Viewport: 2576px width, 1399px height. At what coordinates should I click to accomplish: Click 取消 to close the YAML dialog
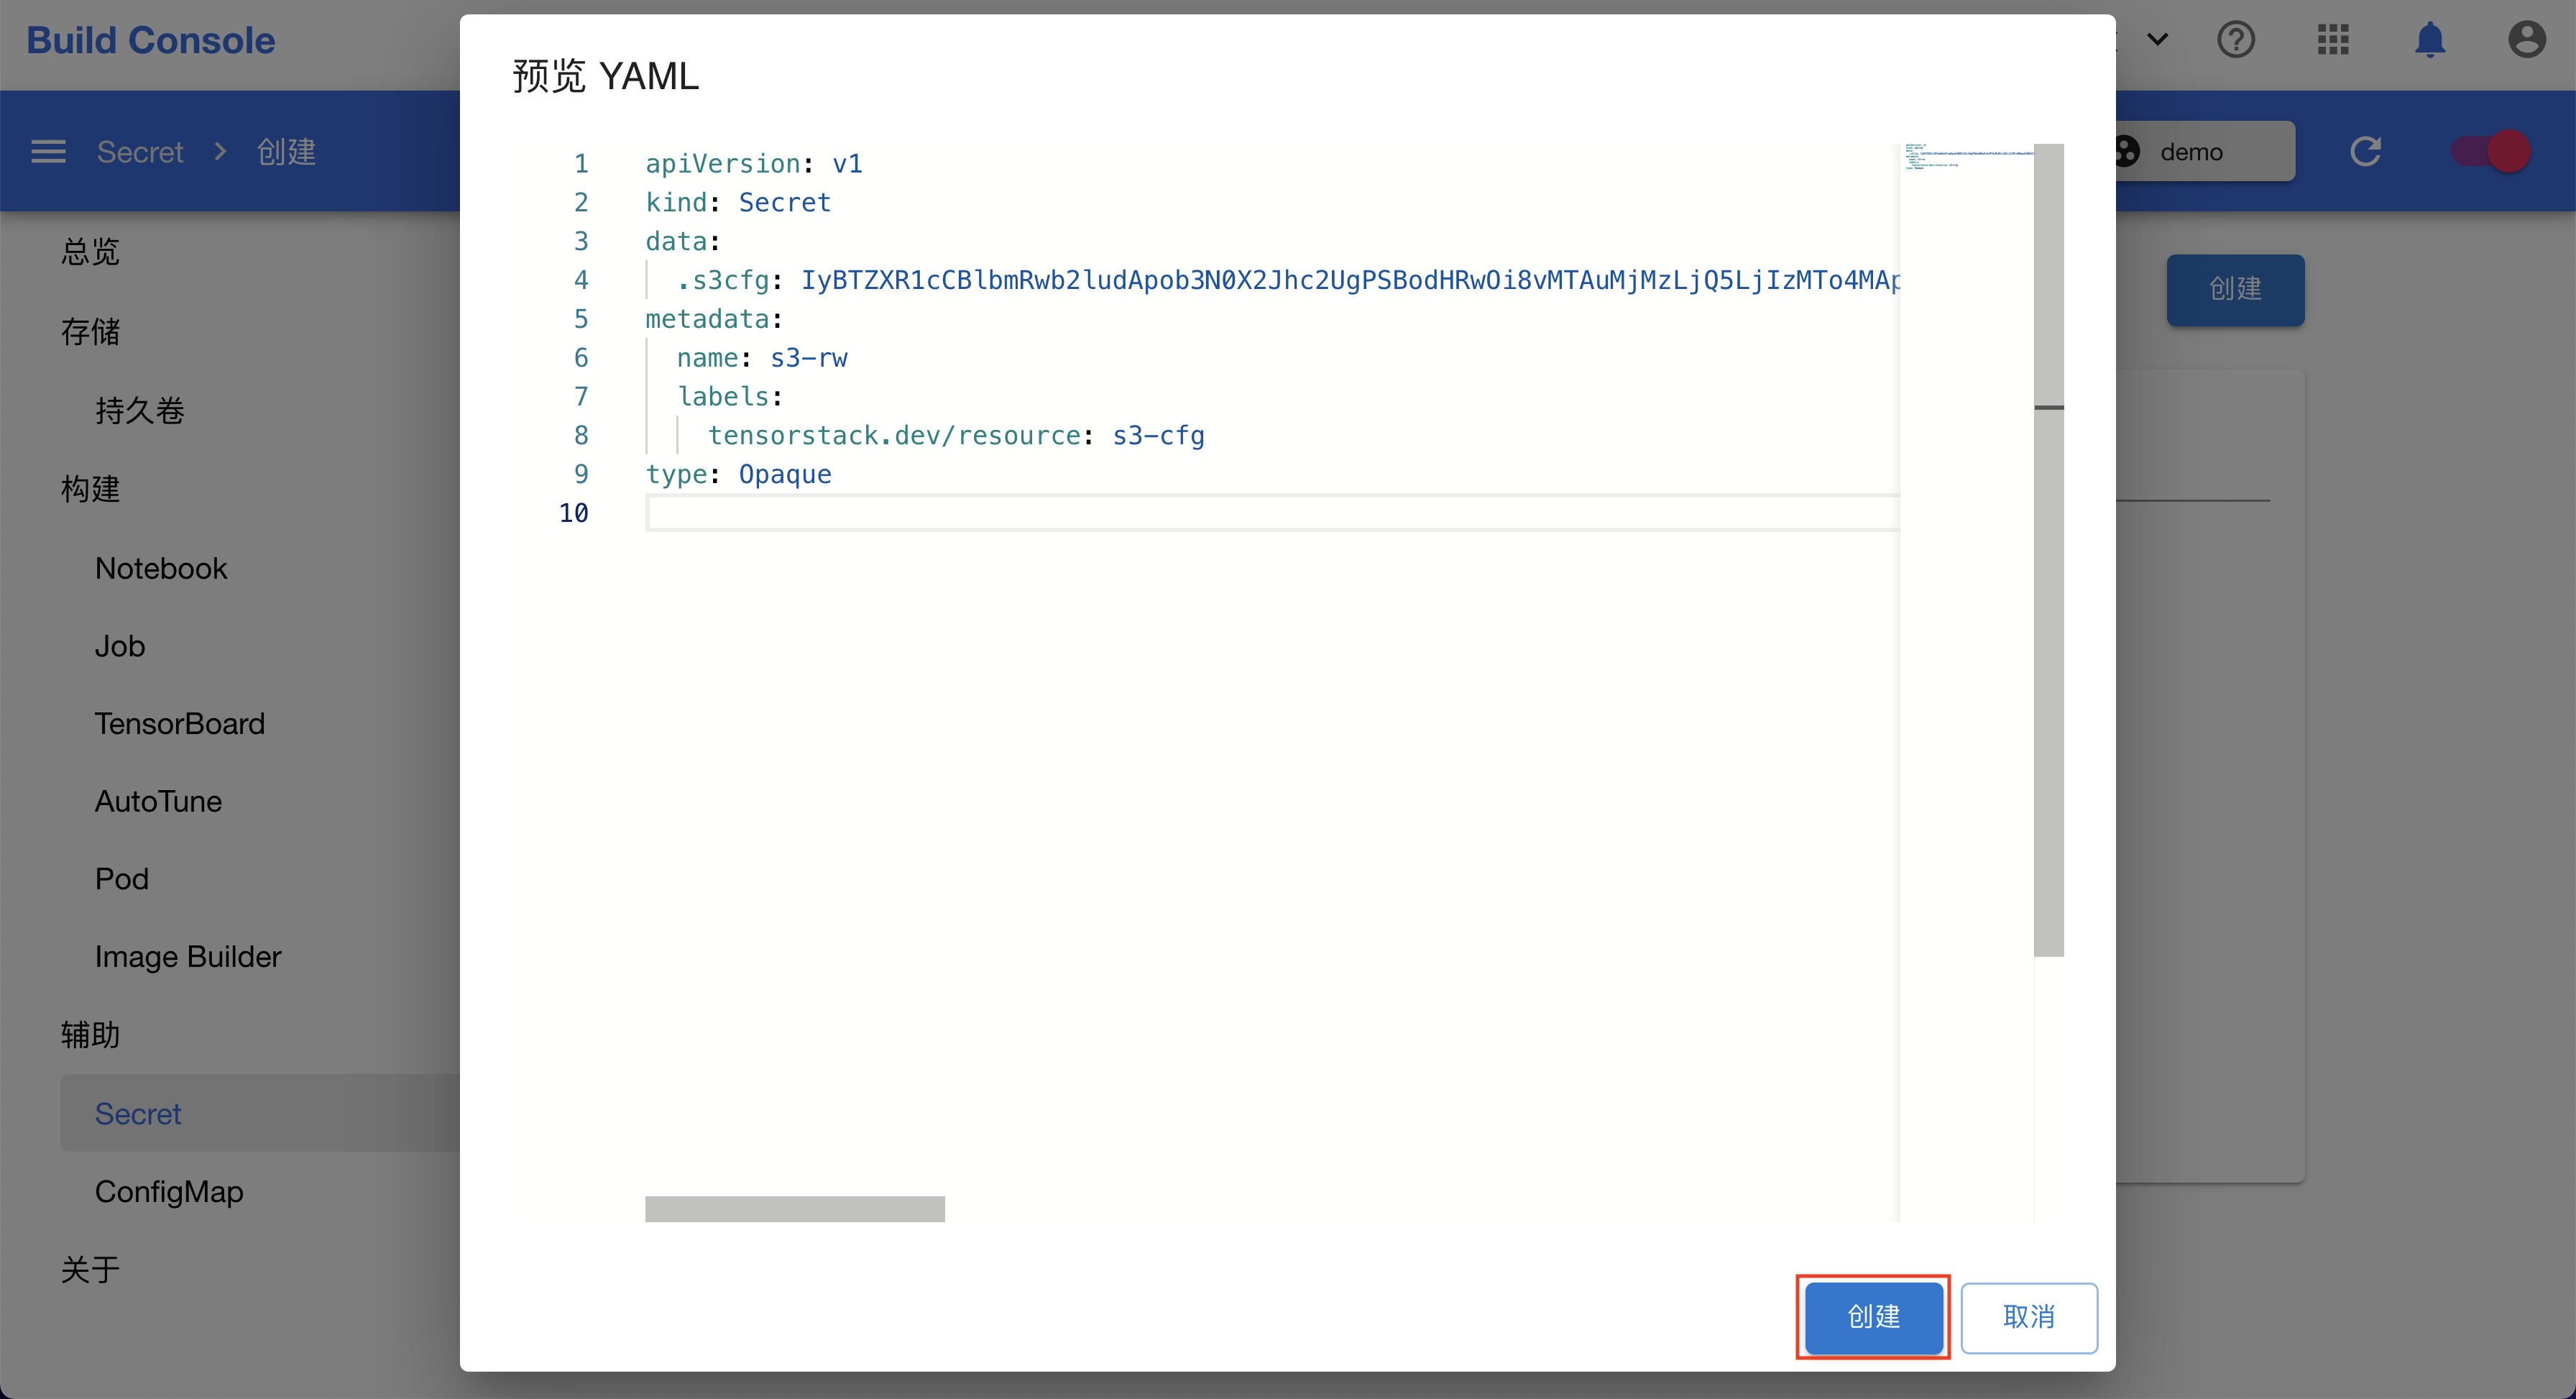click(2029, 1317)
